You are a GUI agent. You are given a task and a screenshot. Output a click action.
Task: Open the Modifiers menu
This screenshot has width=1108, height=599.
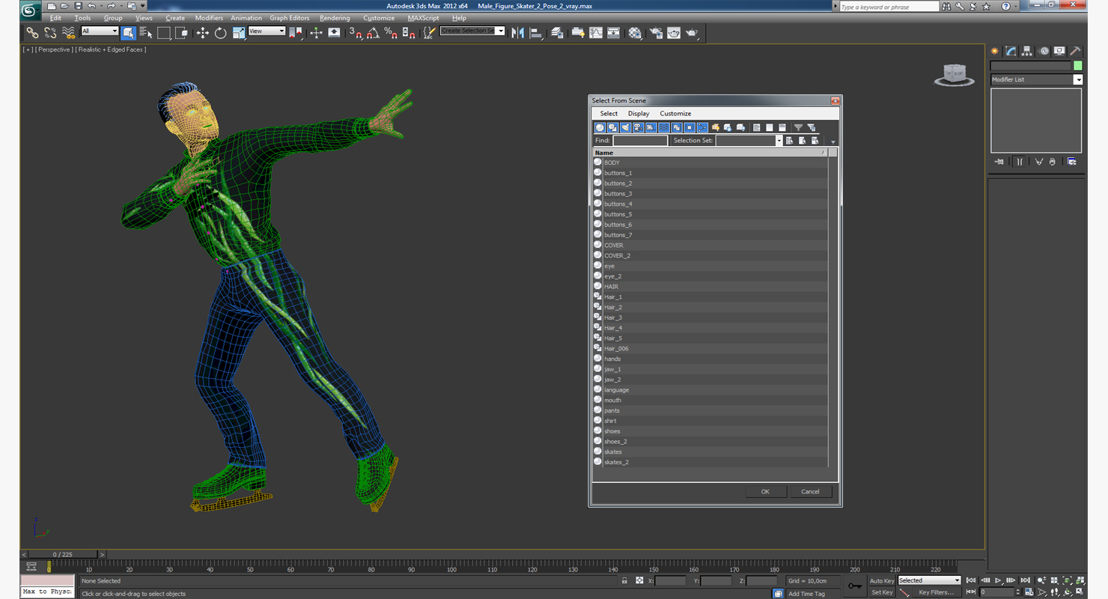click(x=209, y=18)
